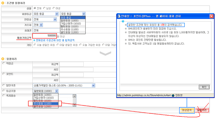Select the 등급조절 radio button
Screen dimensions: 216x120
point(4,91)
